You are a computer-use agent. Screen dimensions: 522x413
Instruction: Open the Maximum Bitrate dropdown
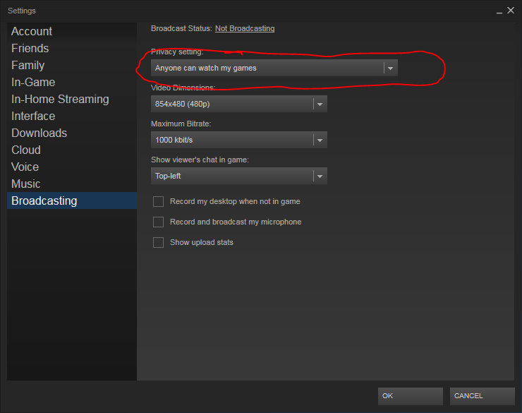(x=239, y=140)
